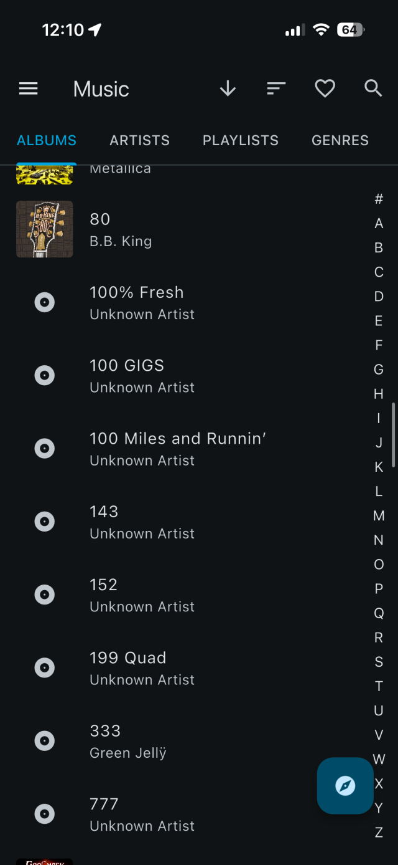This screenshot has width=398, height=865.
Task: Jump to letter M in the index
Action: coord(379,516)
